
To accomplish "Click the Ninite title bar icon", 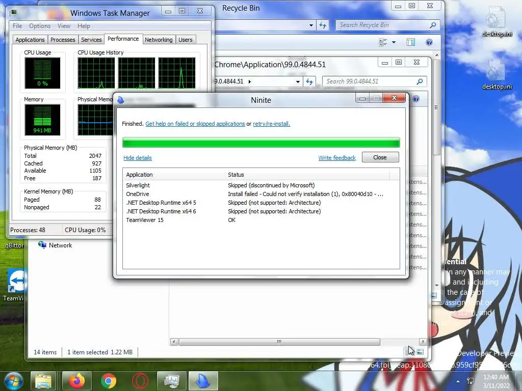I will click(121, 100).
